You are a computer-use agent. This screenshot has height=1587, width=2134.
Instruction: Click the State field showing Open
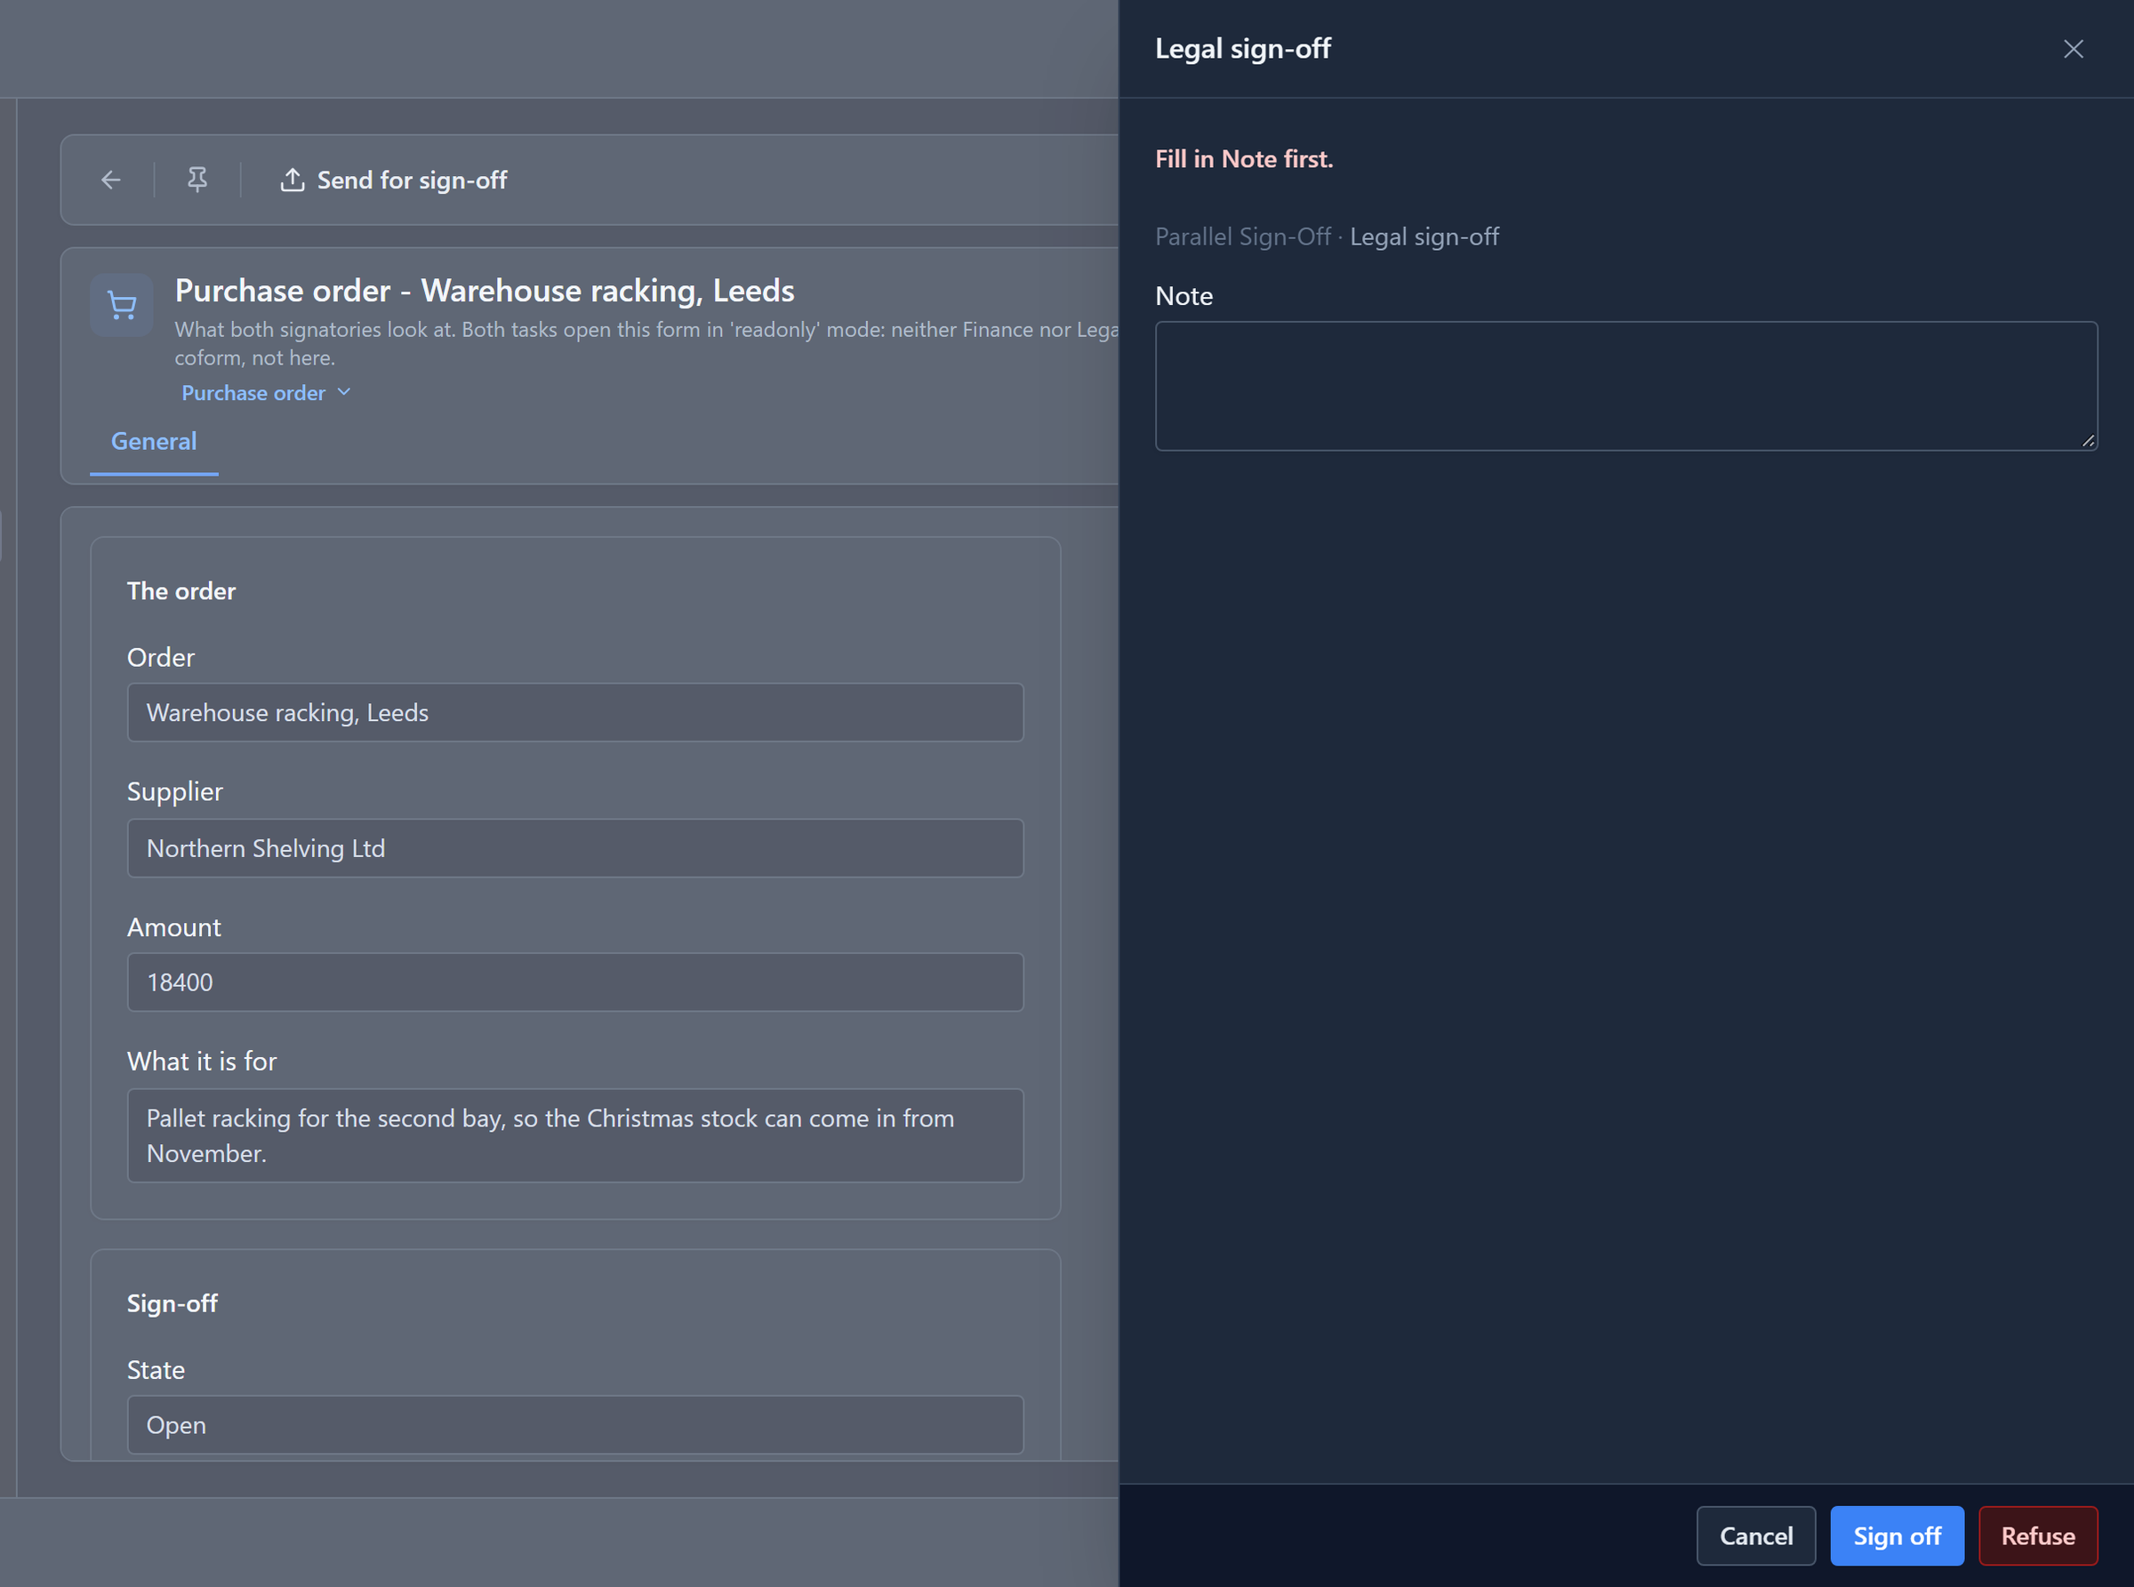tap(575, 1424)
